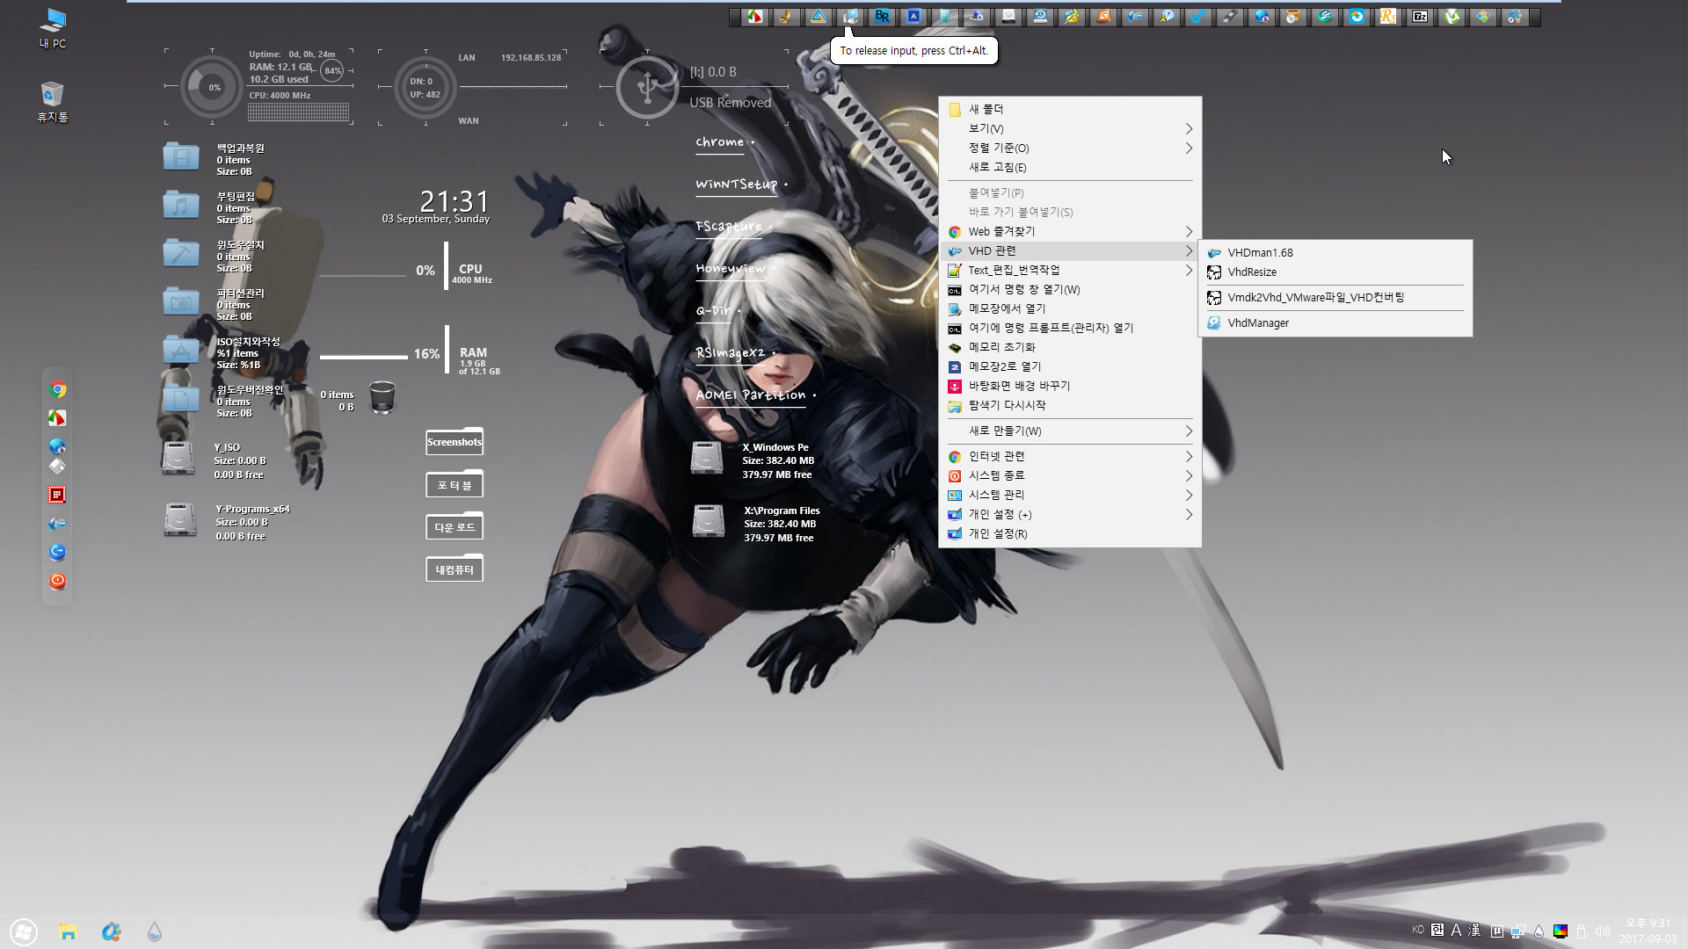Click the 내컴퓨터 folder button
This screenshot has height=949, width=1688.
coord(455,569)
